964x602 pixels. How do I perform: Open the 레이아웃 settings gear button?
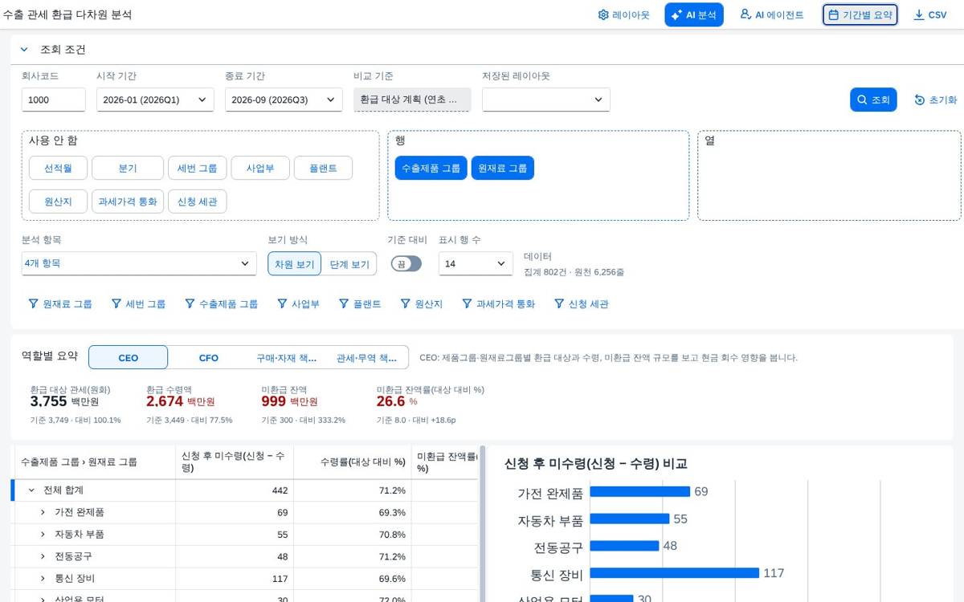coord(623,14)
